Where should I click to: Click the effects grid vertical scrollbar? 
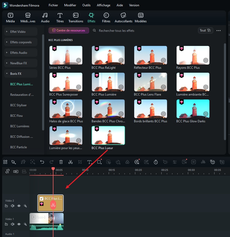pos(225,92)
